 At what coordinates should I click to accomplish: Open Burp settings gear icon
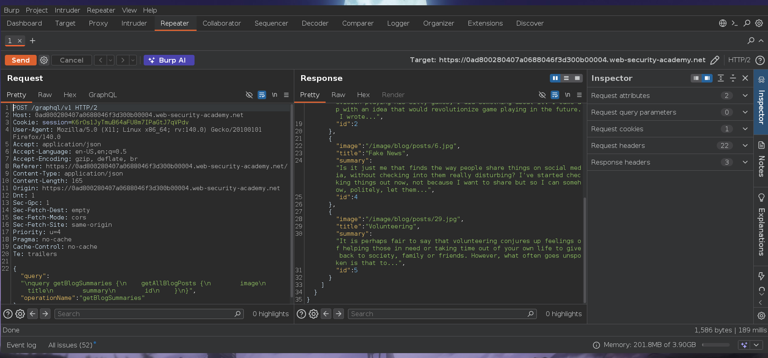tap(759, 23)
